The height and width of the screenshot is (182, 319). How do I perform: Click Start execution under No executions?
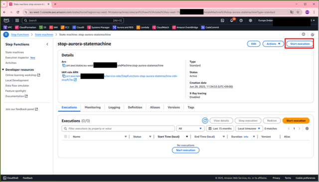click(185, 150)
